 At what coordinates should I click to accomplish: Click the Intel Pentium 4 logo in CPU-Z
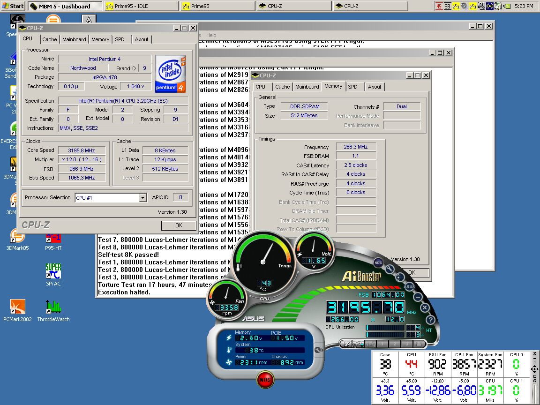click(x=171, y=74)
